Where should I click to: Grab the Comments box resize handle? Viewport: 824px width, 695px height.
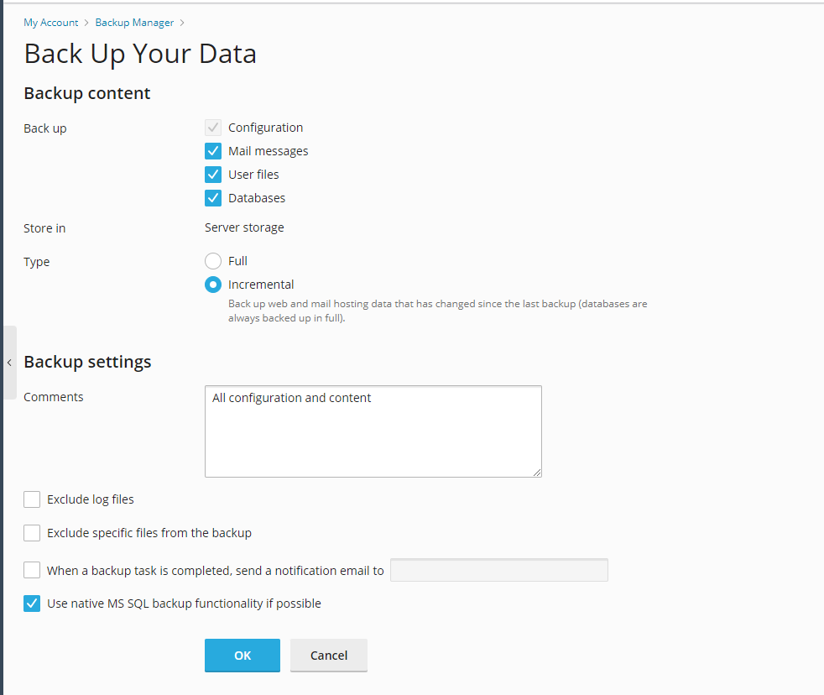pos(536,472)
